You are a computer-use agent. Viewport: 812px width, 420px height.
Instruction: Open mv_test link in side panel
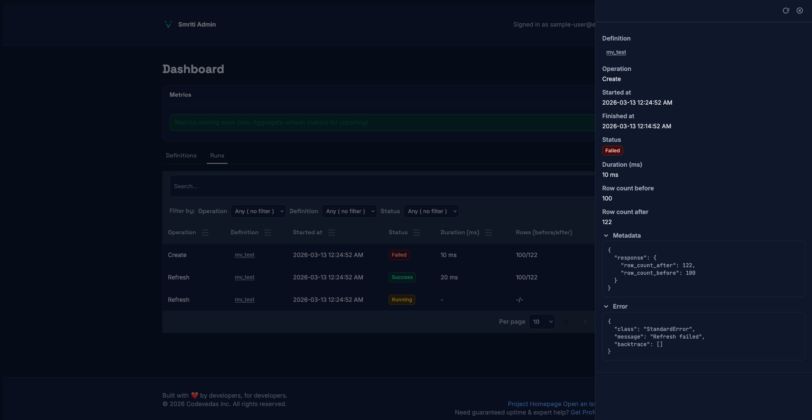pyautogui.click(x=616, y=52)
